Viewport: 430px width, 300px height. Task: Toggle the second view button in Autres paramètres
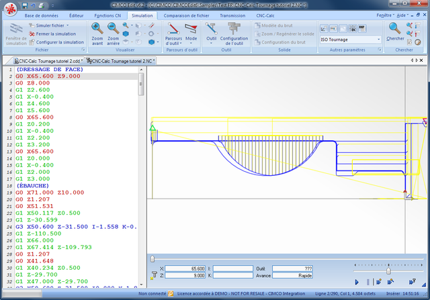[x=333, y=28]
